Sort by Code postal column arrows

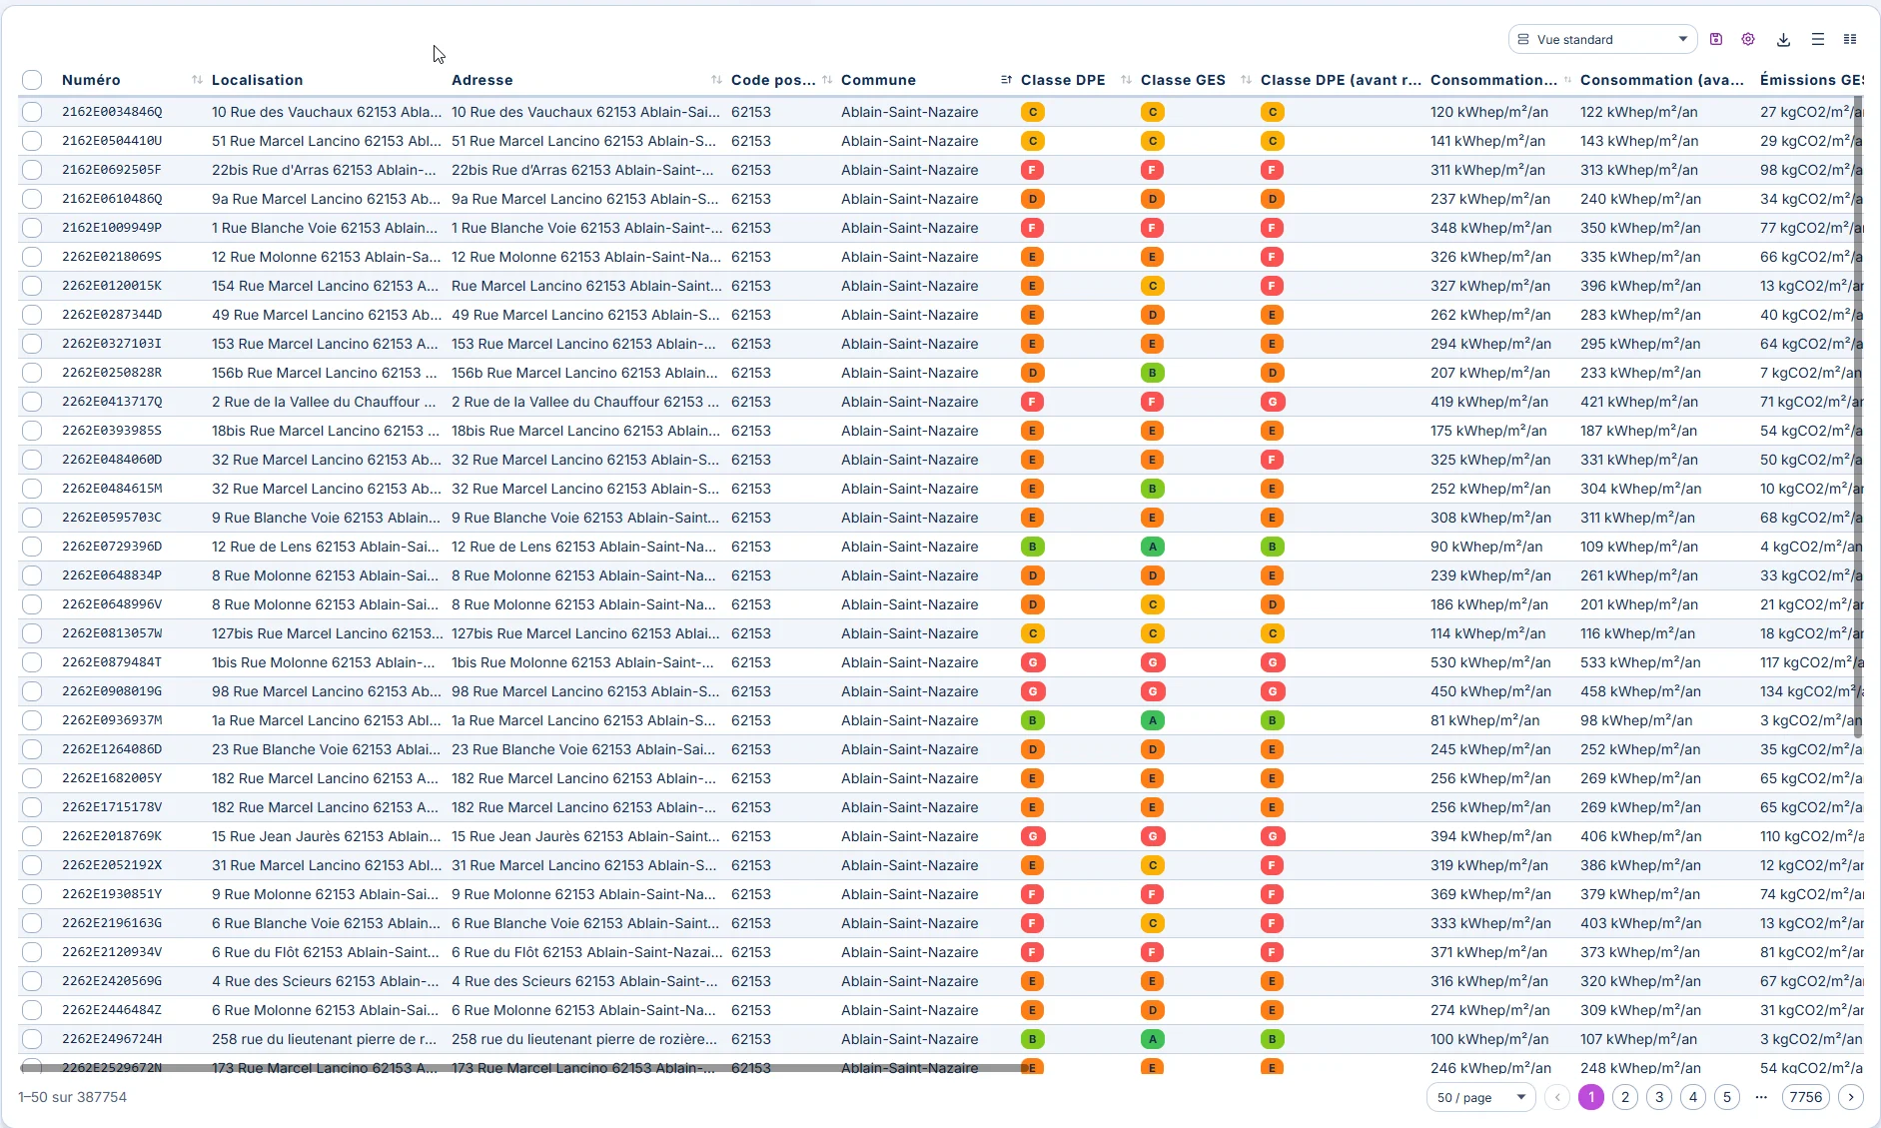827,80
